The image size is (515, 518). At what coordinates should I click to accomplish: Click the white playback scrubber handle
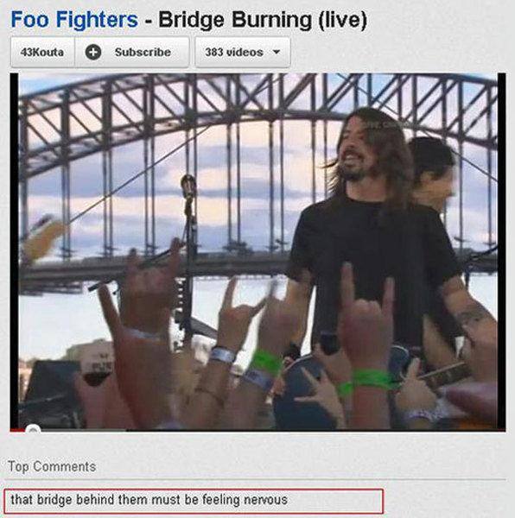33,429
